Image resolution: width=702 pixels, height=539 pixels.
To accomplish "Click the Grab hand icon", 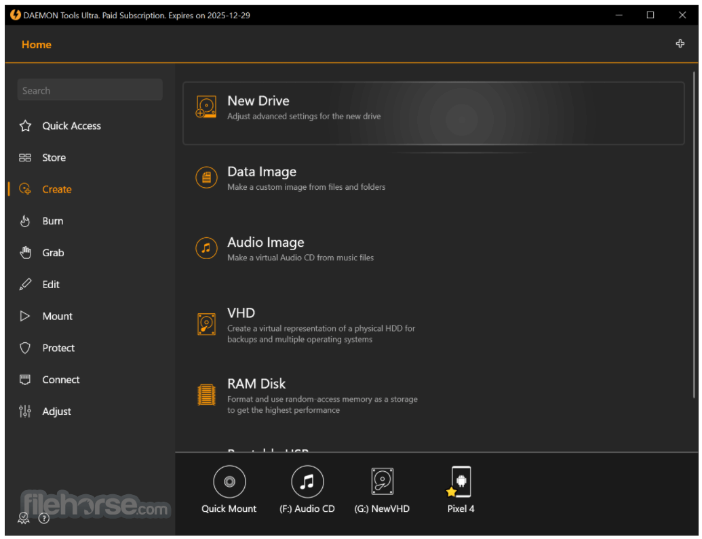I will [25, 253].
